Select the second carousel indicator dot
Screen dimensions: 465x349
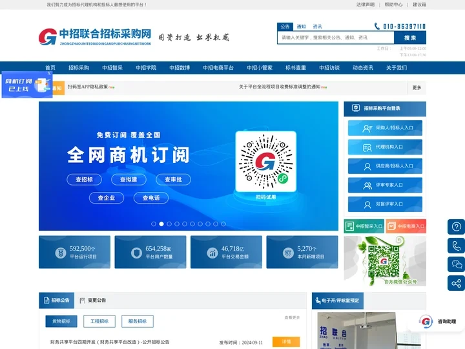(x=161, y=224)
